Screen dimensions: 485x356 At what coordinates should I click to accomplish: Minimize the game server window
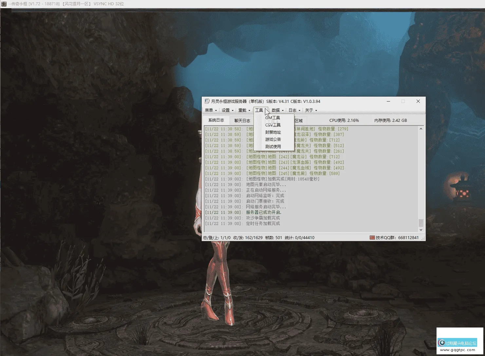(x=388, y=101)
